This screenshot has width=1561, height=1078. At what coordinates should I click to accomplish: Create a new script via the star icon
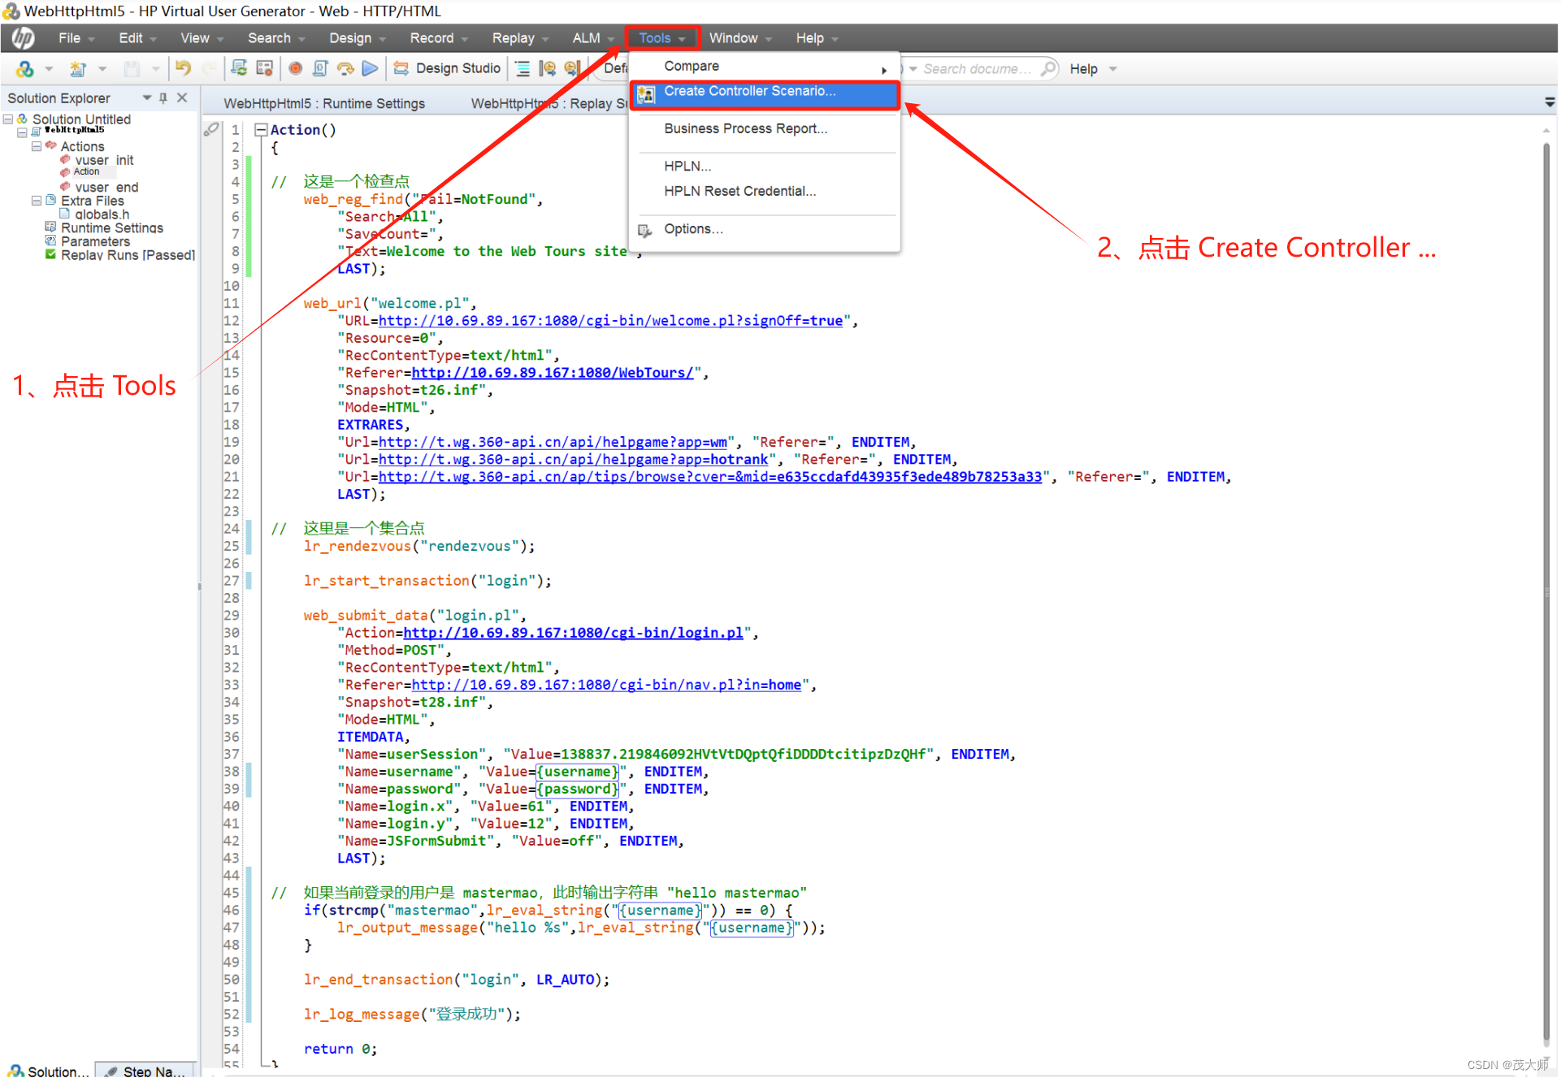(x=77, y=68)
